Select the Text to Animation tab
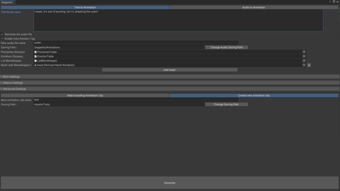The height and width of the screenshot is (191, 340). 85,7
